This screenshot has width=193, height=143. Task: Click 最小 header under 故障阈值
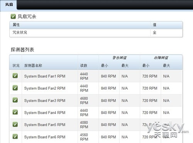click(x=146, y=66)
